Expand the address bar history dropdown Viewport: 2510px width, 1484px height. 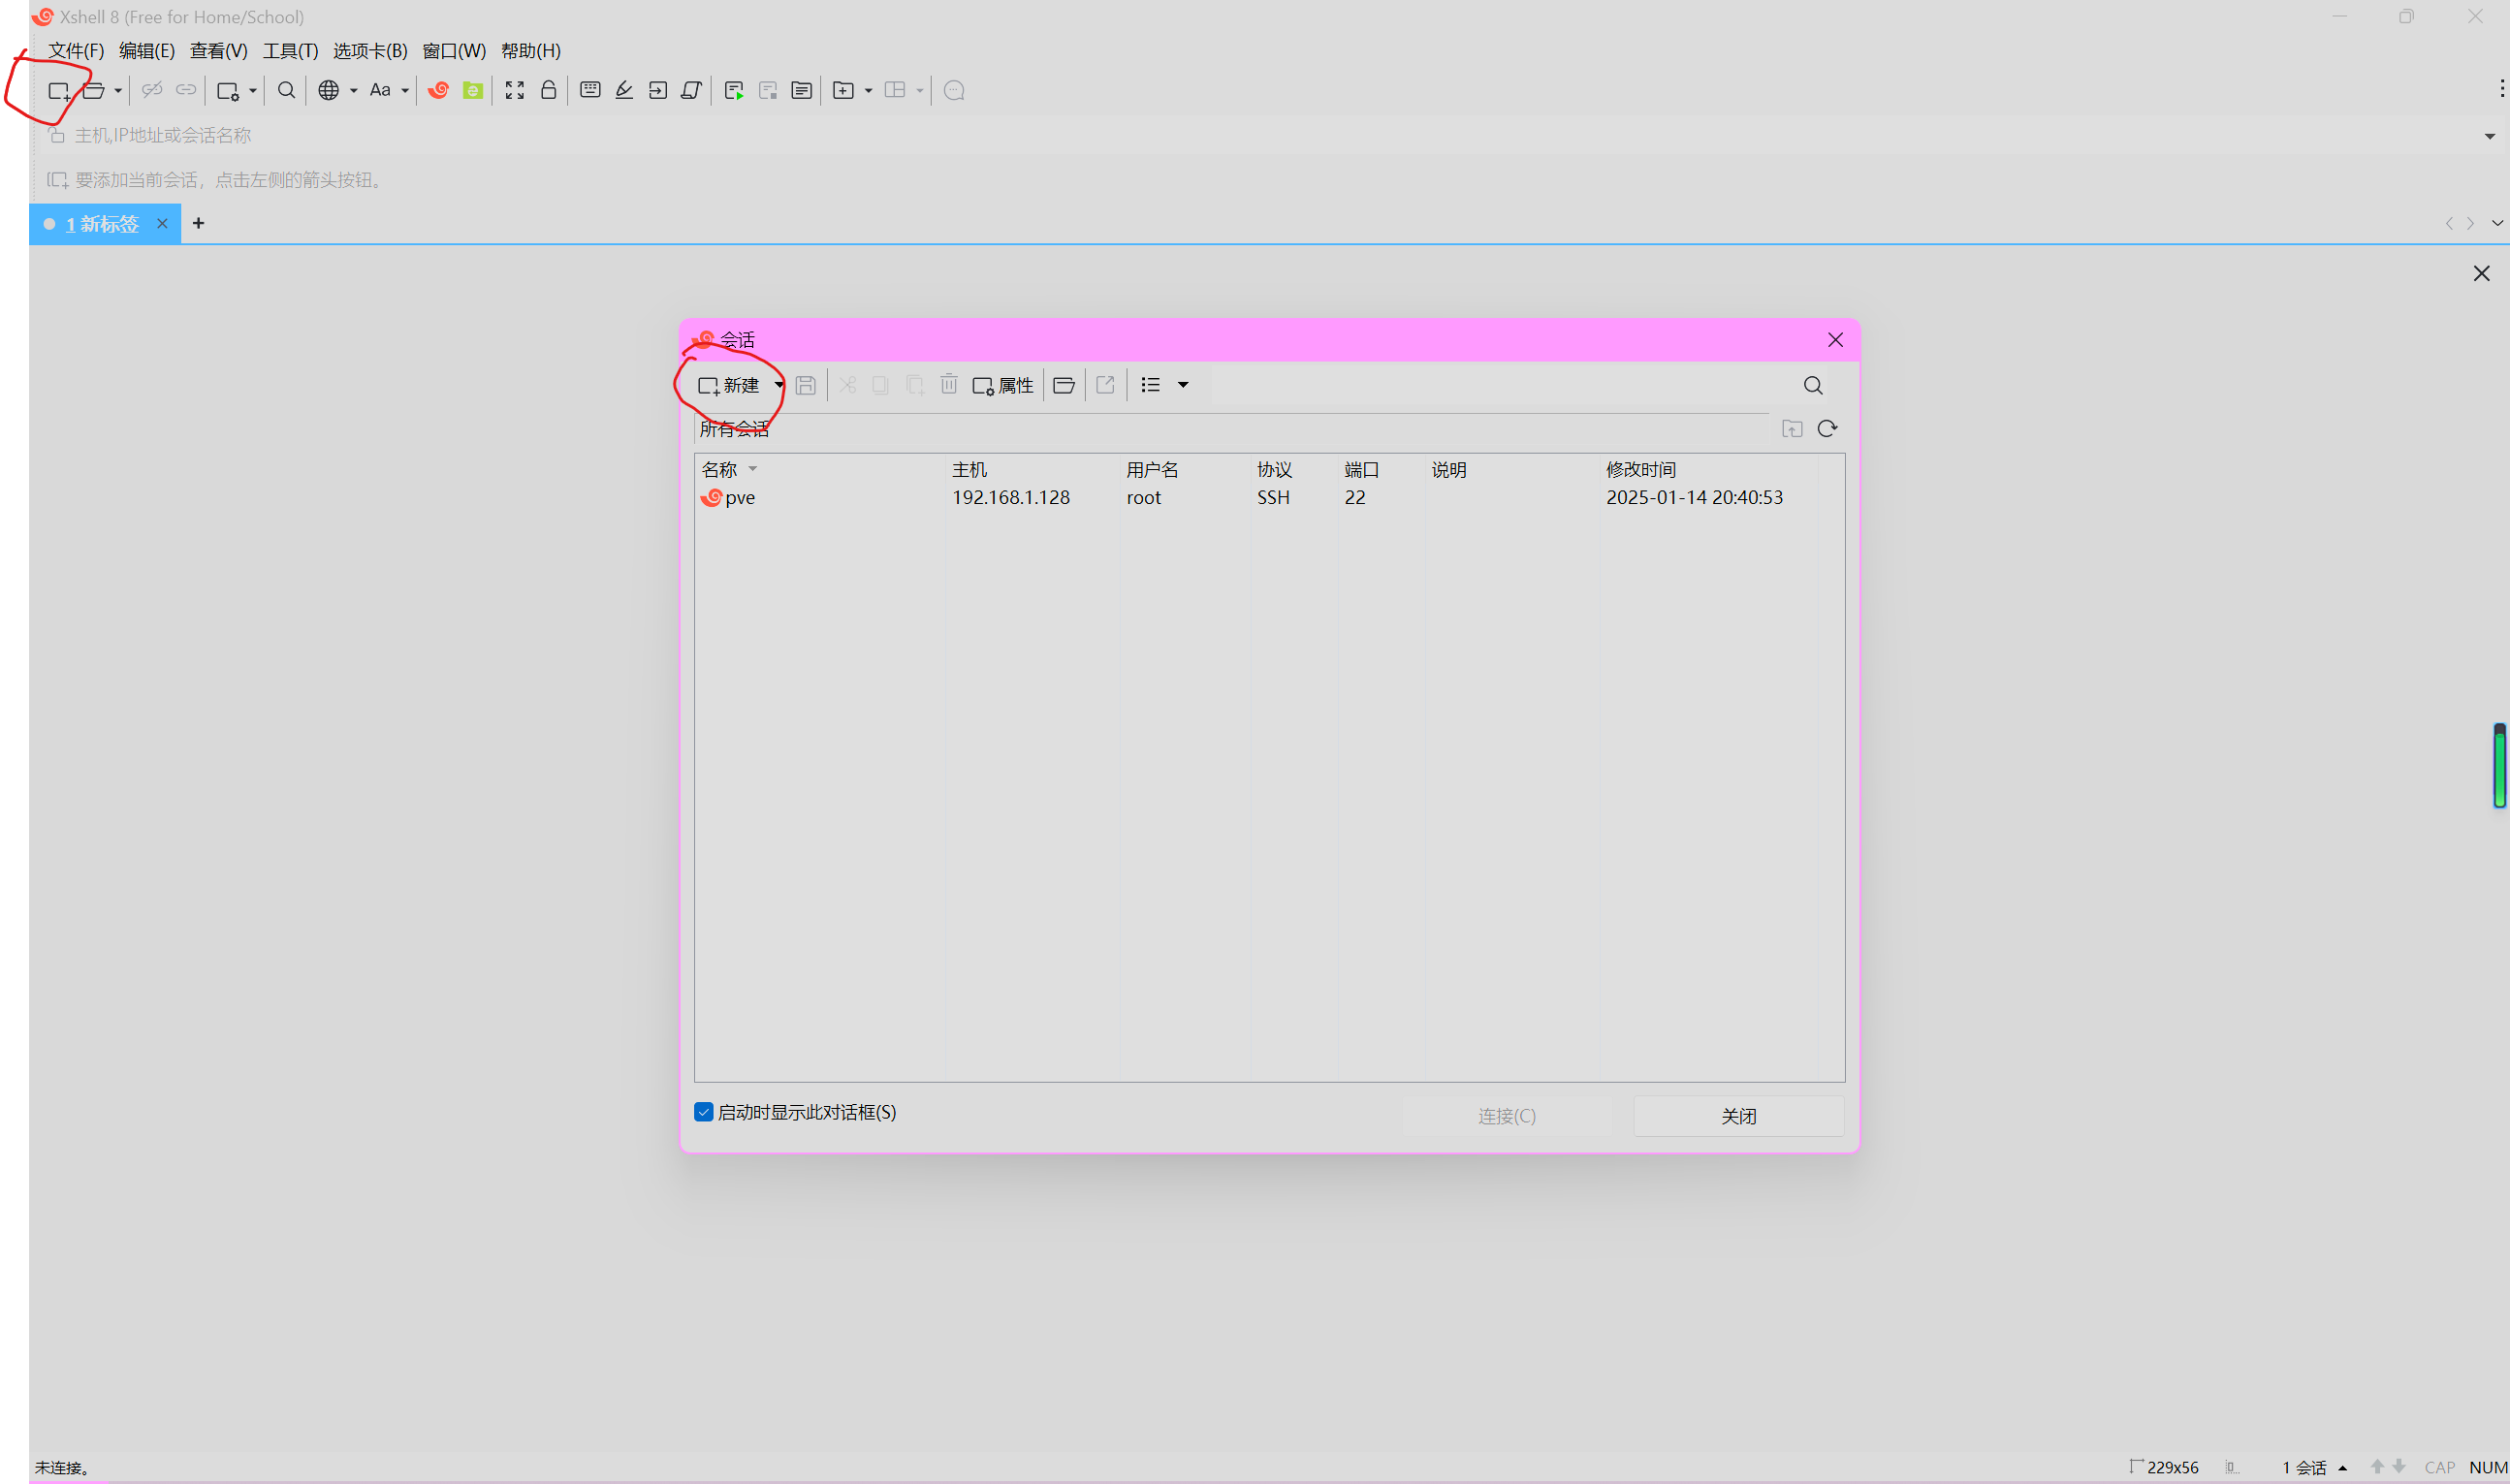(x=2489, y=136)
